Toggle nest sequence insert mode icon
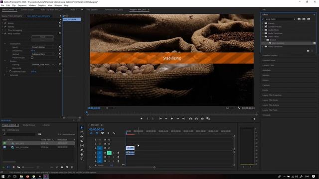Image resolution: width=319 pixels, height=179 pixels. pyautogui.click(x=91, y=133)
